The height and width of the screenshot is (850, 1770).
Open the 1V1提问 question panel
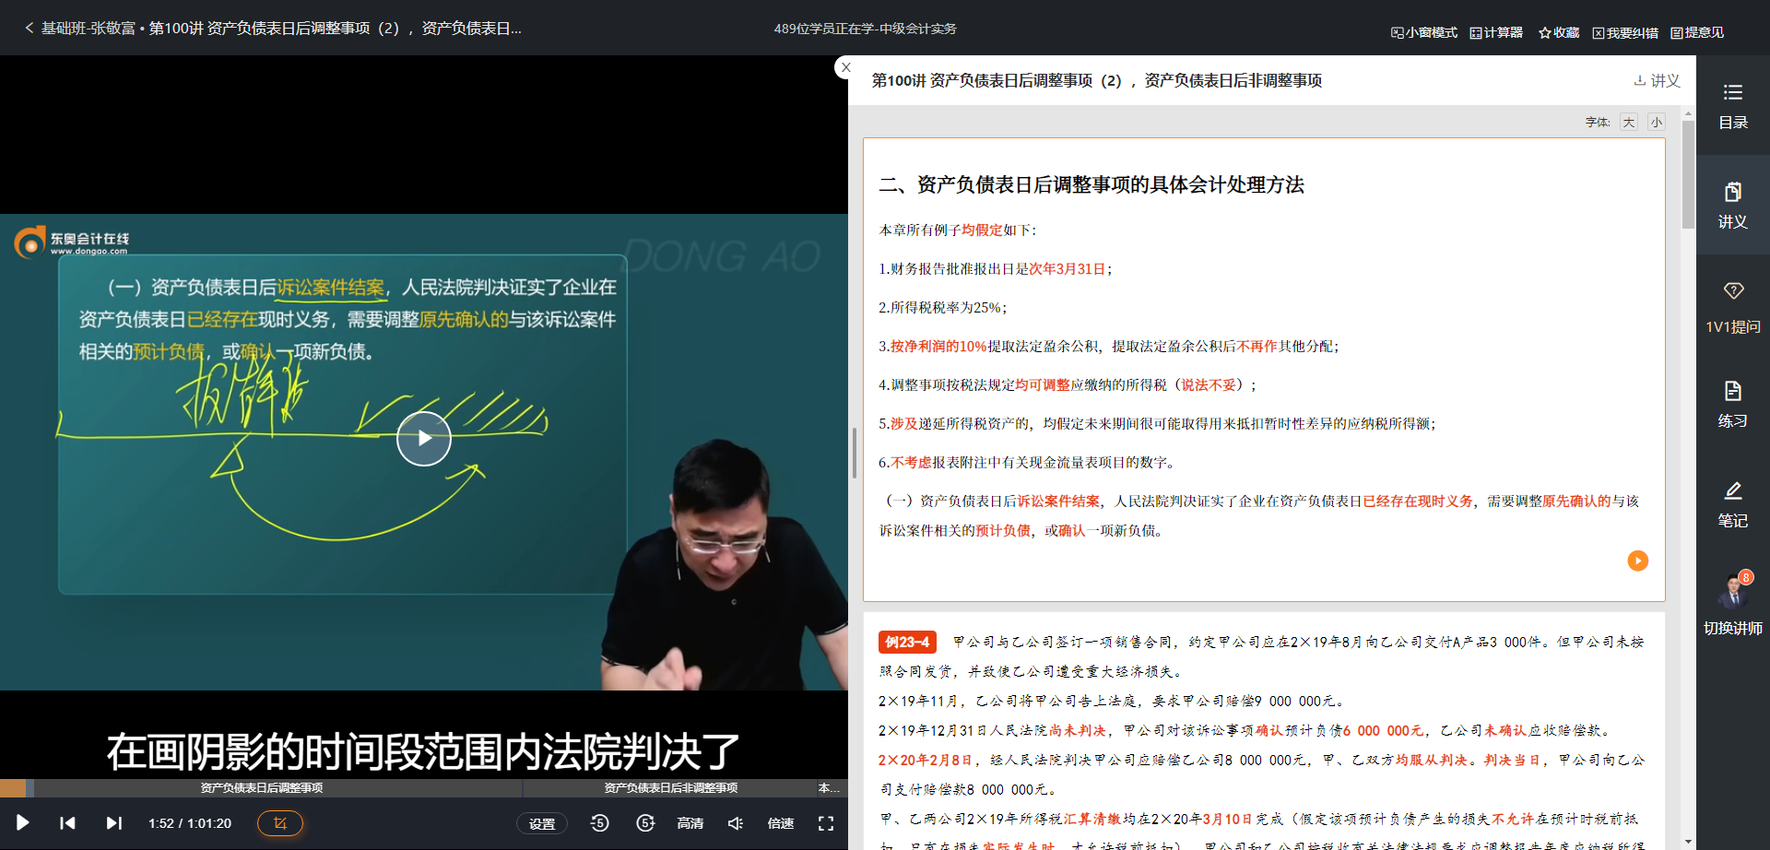tap(1732, 304)
